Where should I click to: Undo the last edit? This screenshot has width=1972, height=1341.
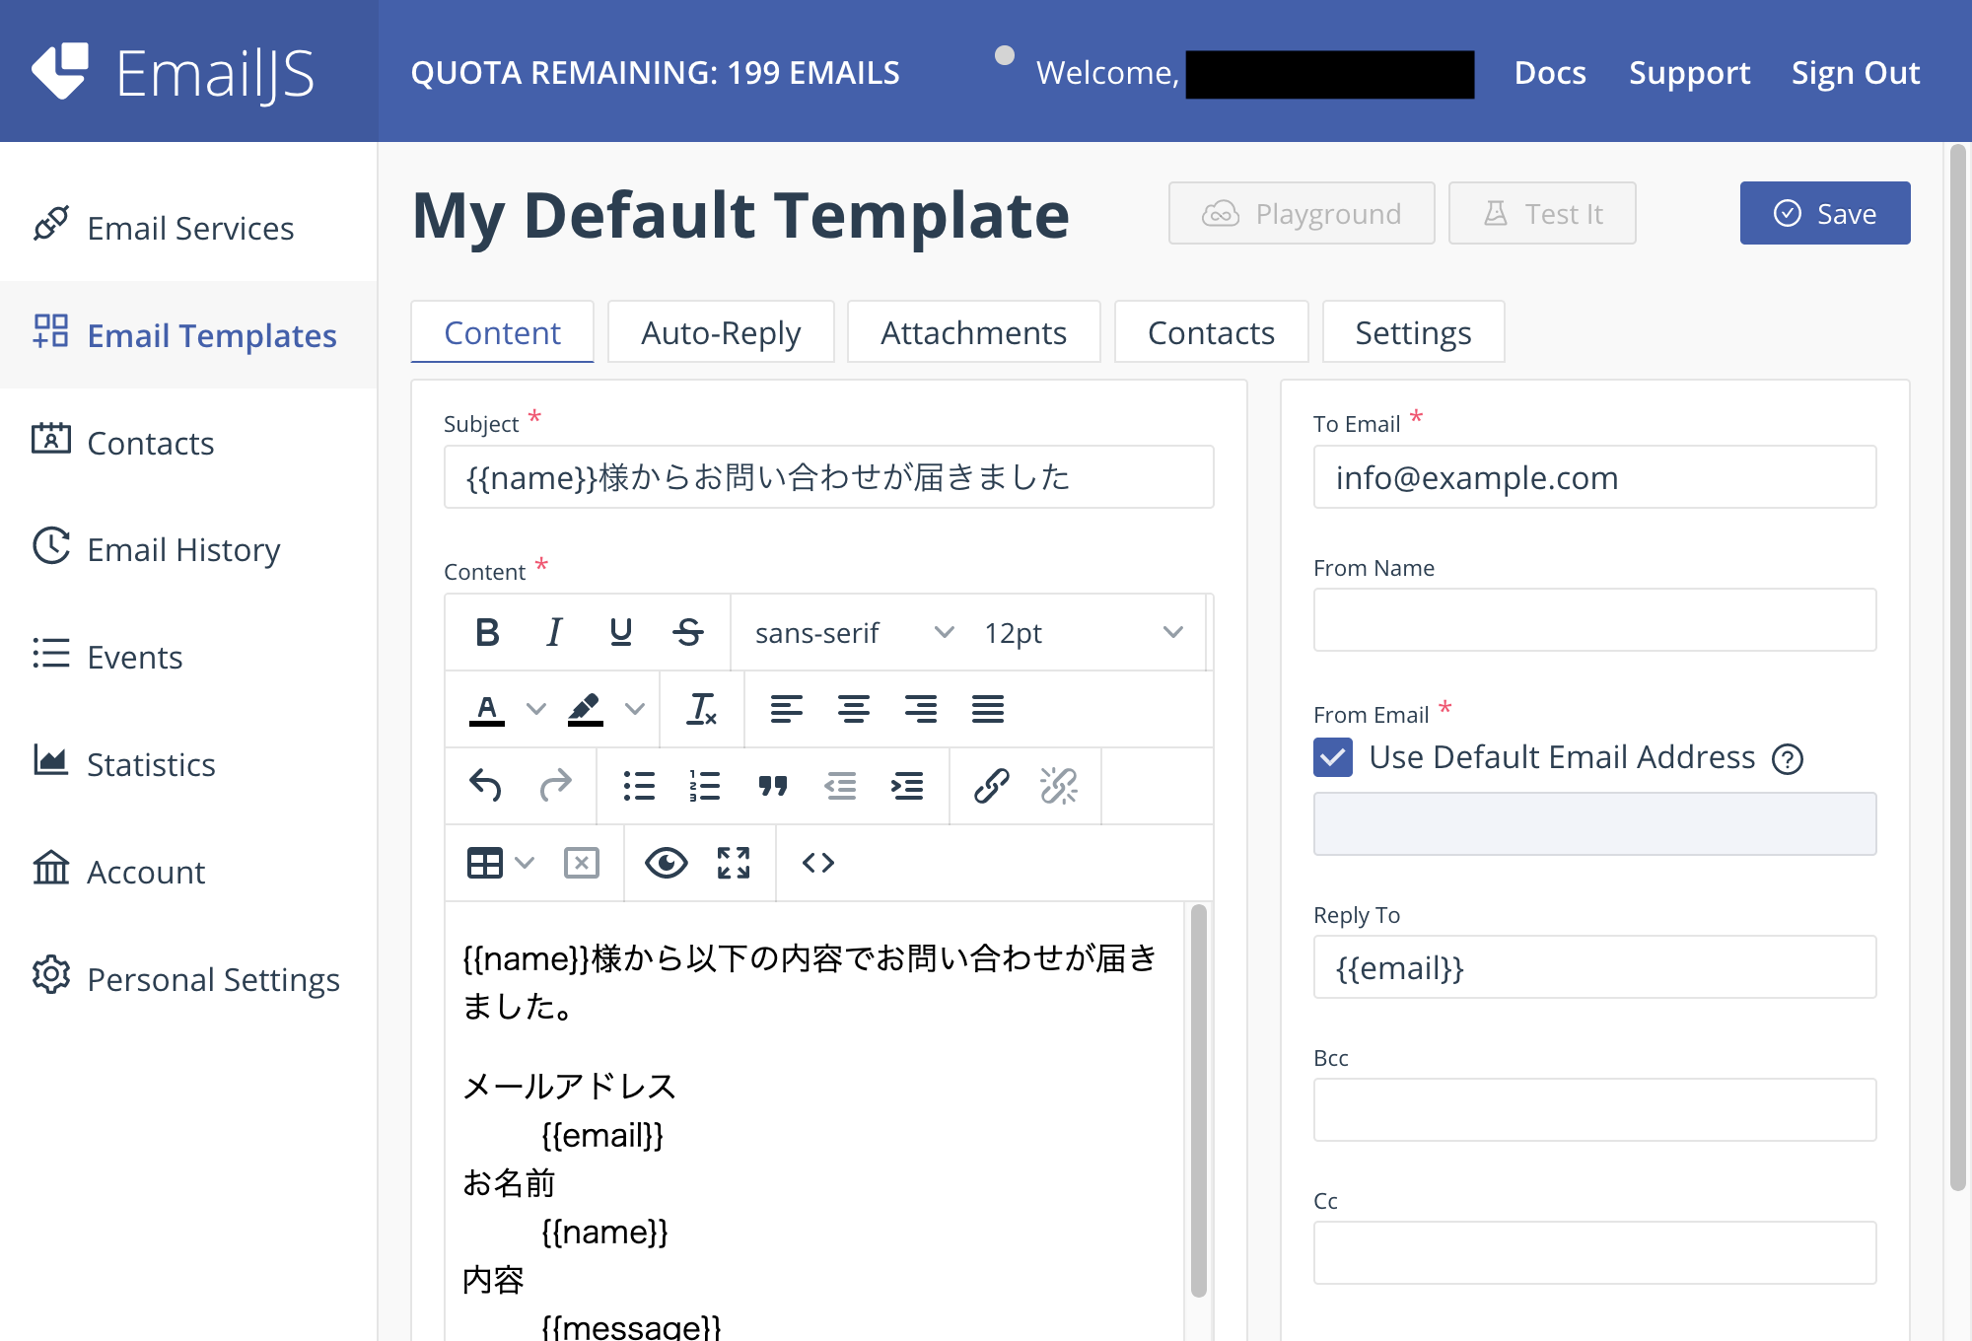pos(485,786)
